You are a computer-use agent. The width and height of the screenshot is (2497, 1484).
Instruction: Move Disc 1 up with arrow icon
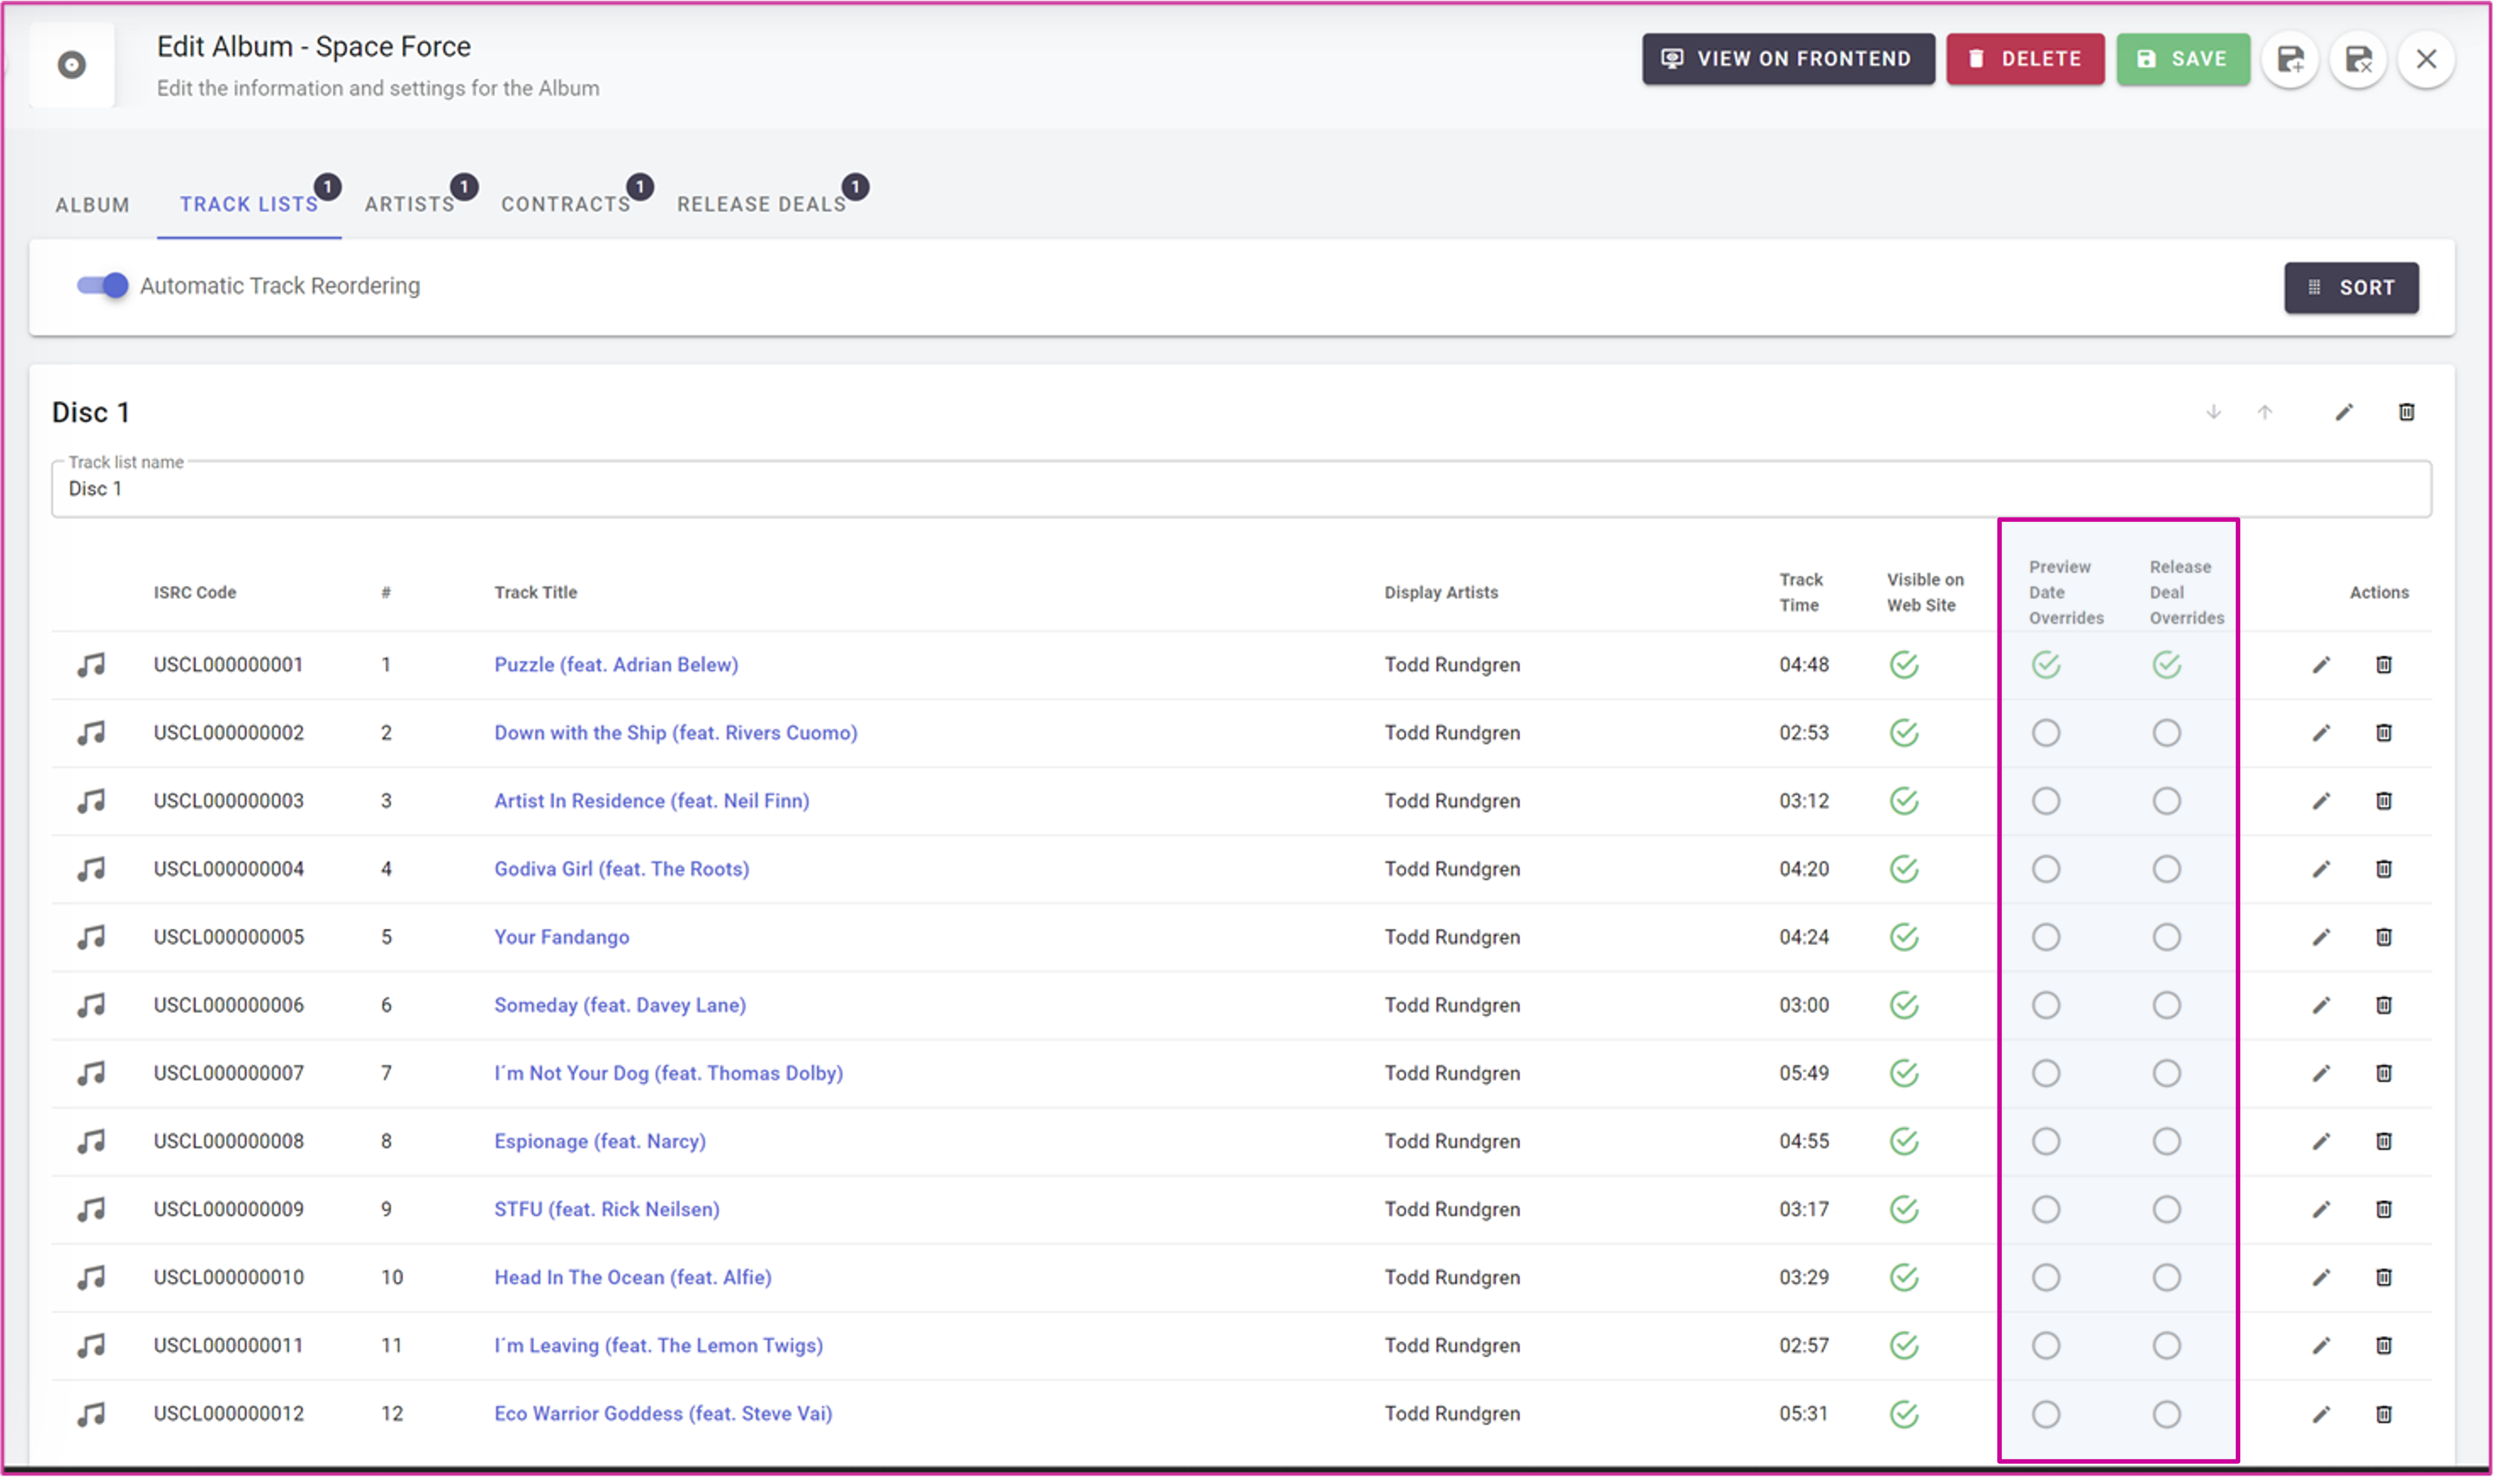(2265, 412)
